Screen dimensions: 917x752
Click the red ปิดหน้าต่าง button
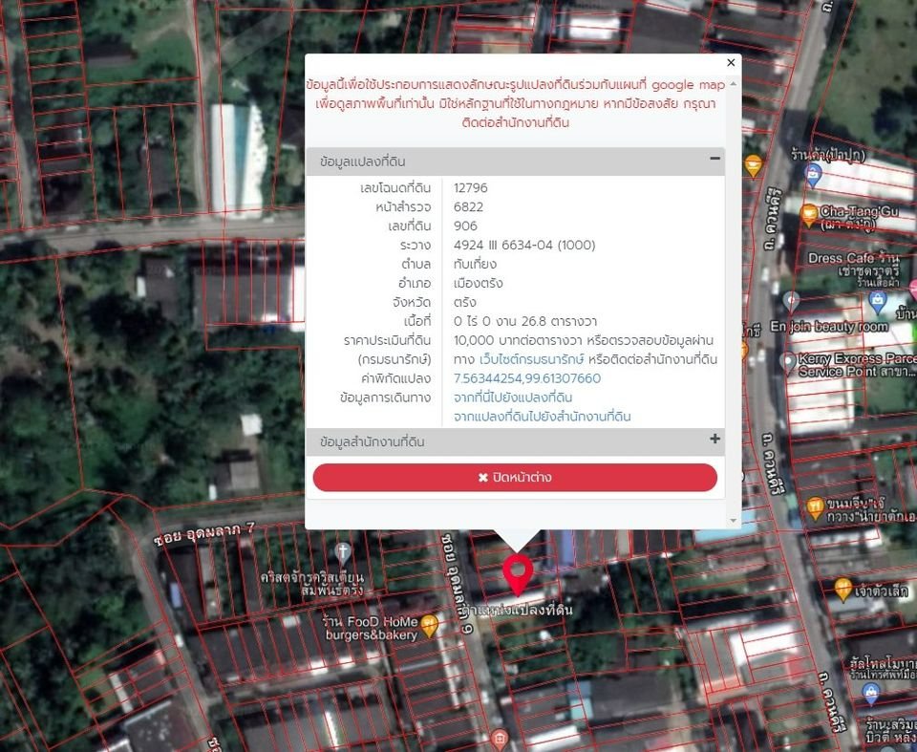pos(515,478)
